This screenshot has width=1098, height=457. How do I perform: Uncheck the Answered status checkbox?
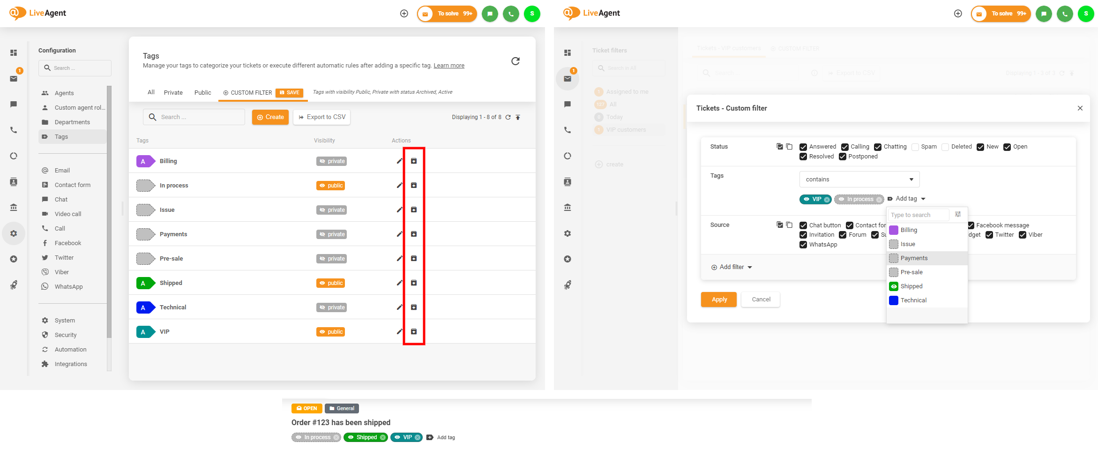803,147
